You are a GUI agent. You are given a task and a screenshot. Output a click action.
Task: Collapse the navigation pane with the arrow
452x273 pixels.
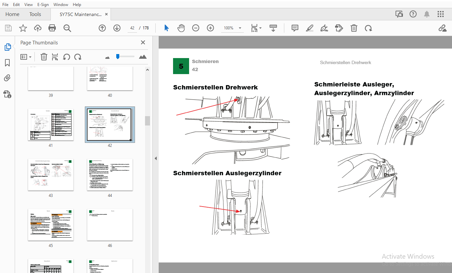pyautogui.click(x=155, y=158)
